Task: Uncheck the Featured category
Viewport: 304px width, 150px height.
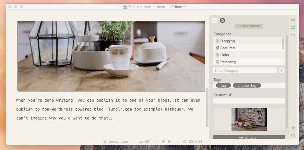Action: (x=217, y=48)
